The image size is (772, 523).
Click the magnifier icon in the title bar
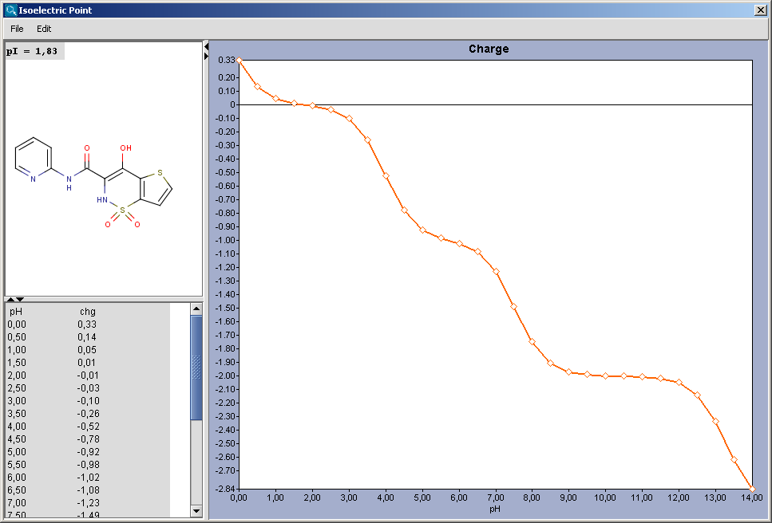coord(10,10)
